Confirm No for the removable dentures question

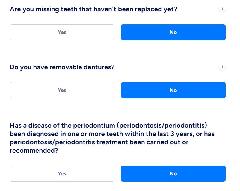point(173,90)
